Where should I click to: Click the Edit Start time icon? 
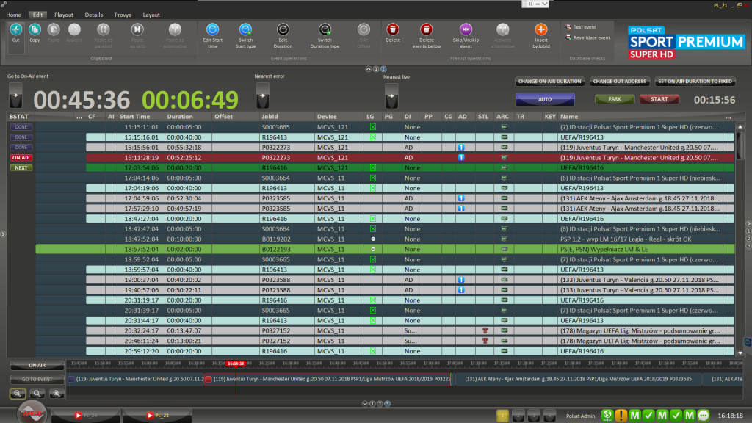pyautogui.click(x=212, y=30)
